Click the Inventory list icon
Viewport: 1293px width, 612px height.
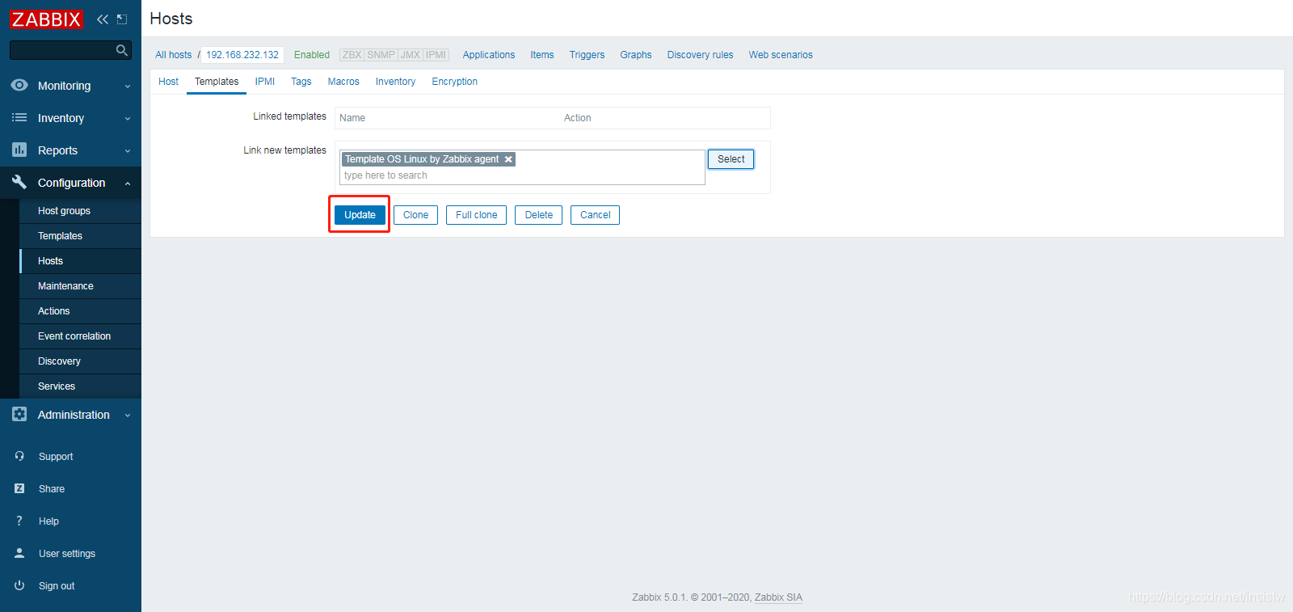click(x=19, y=117)
